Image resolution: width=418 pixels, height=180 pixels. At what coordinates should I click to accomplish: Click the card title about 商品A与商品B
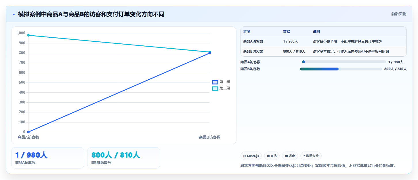tap(91, 14)
